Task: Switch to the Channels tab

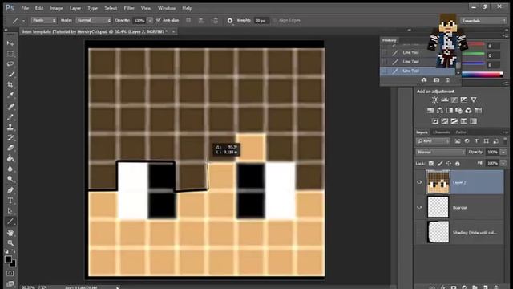Action: pyautogui.click(x=442, y=132)
